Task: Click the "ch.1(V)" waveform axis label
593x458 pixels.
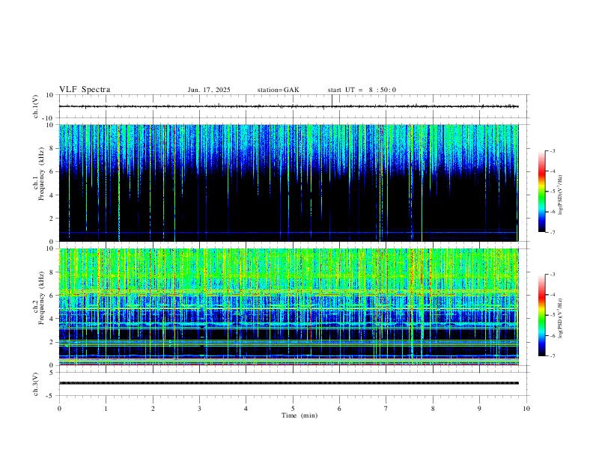Action: 36,106
